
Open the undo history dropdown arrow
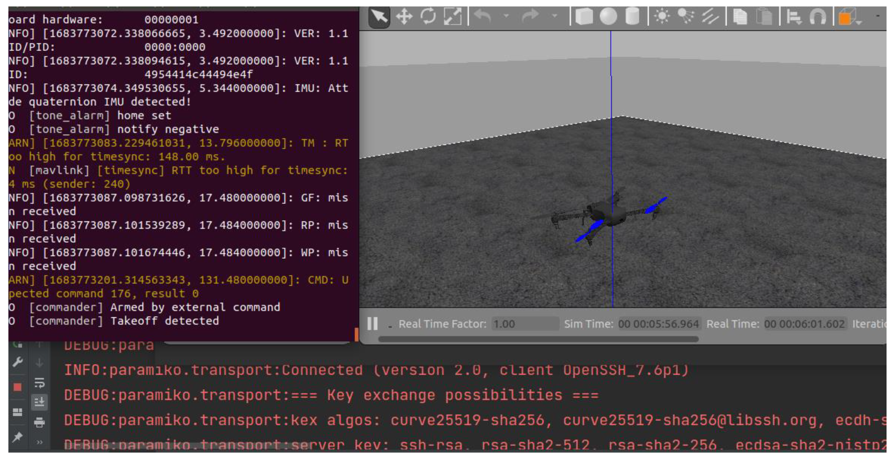(506, 16)
